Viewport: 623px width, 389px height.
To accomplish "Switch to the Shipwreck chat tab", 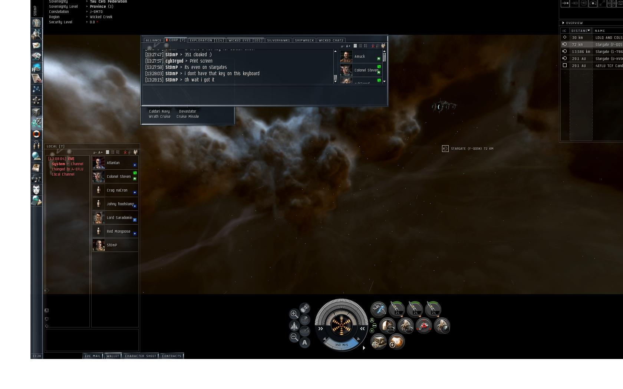I will (x=304, y=40).
